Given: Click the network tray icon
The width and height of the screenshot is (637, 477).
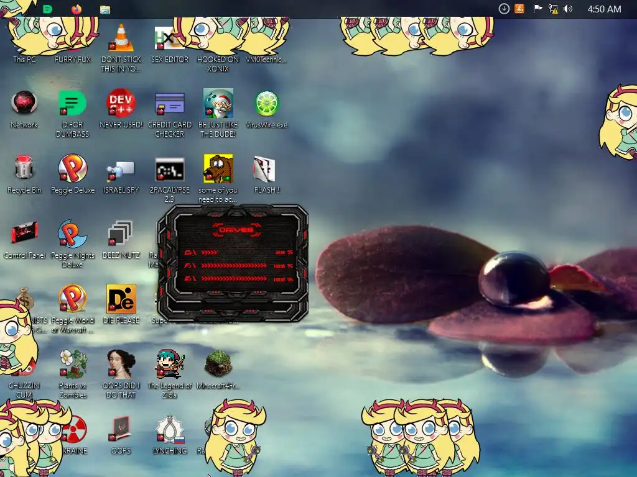Looking at the screenshot, I should point(553,9).
